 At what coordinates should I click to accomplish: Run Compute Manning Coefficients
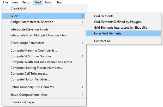(x=34, y=51)
